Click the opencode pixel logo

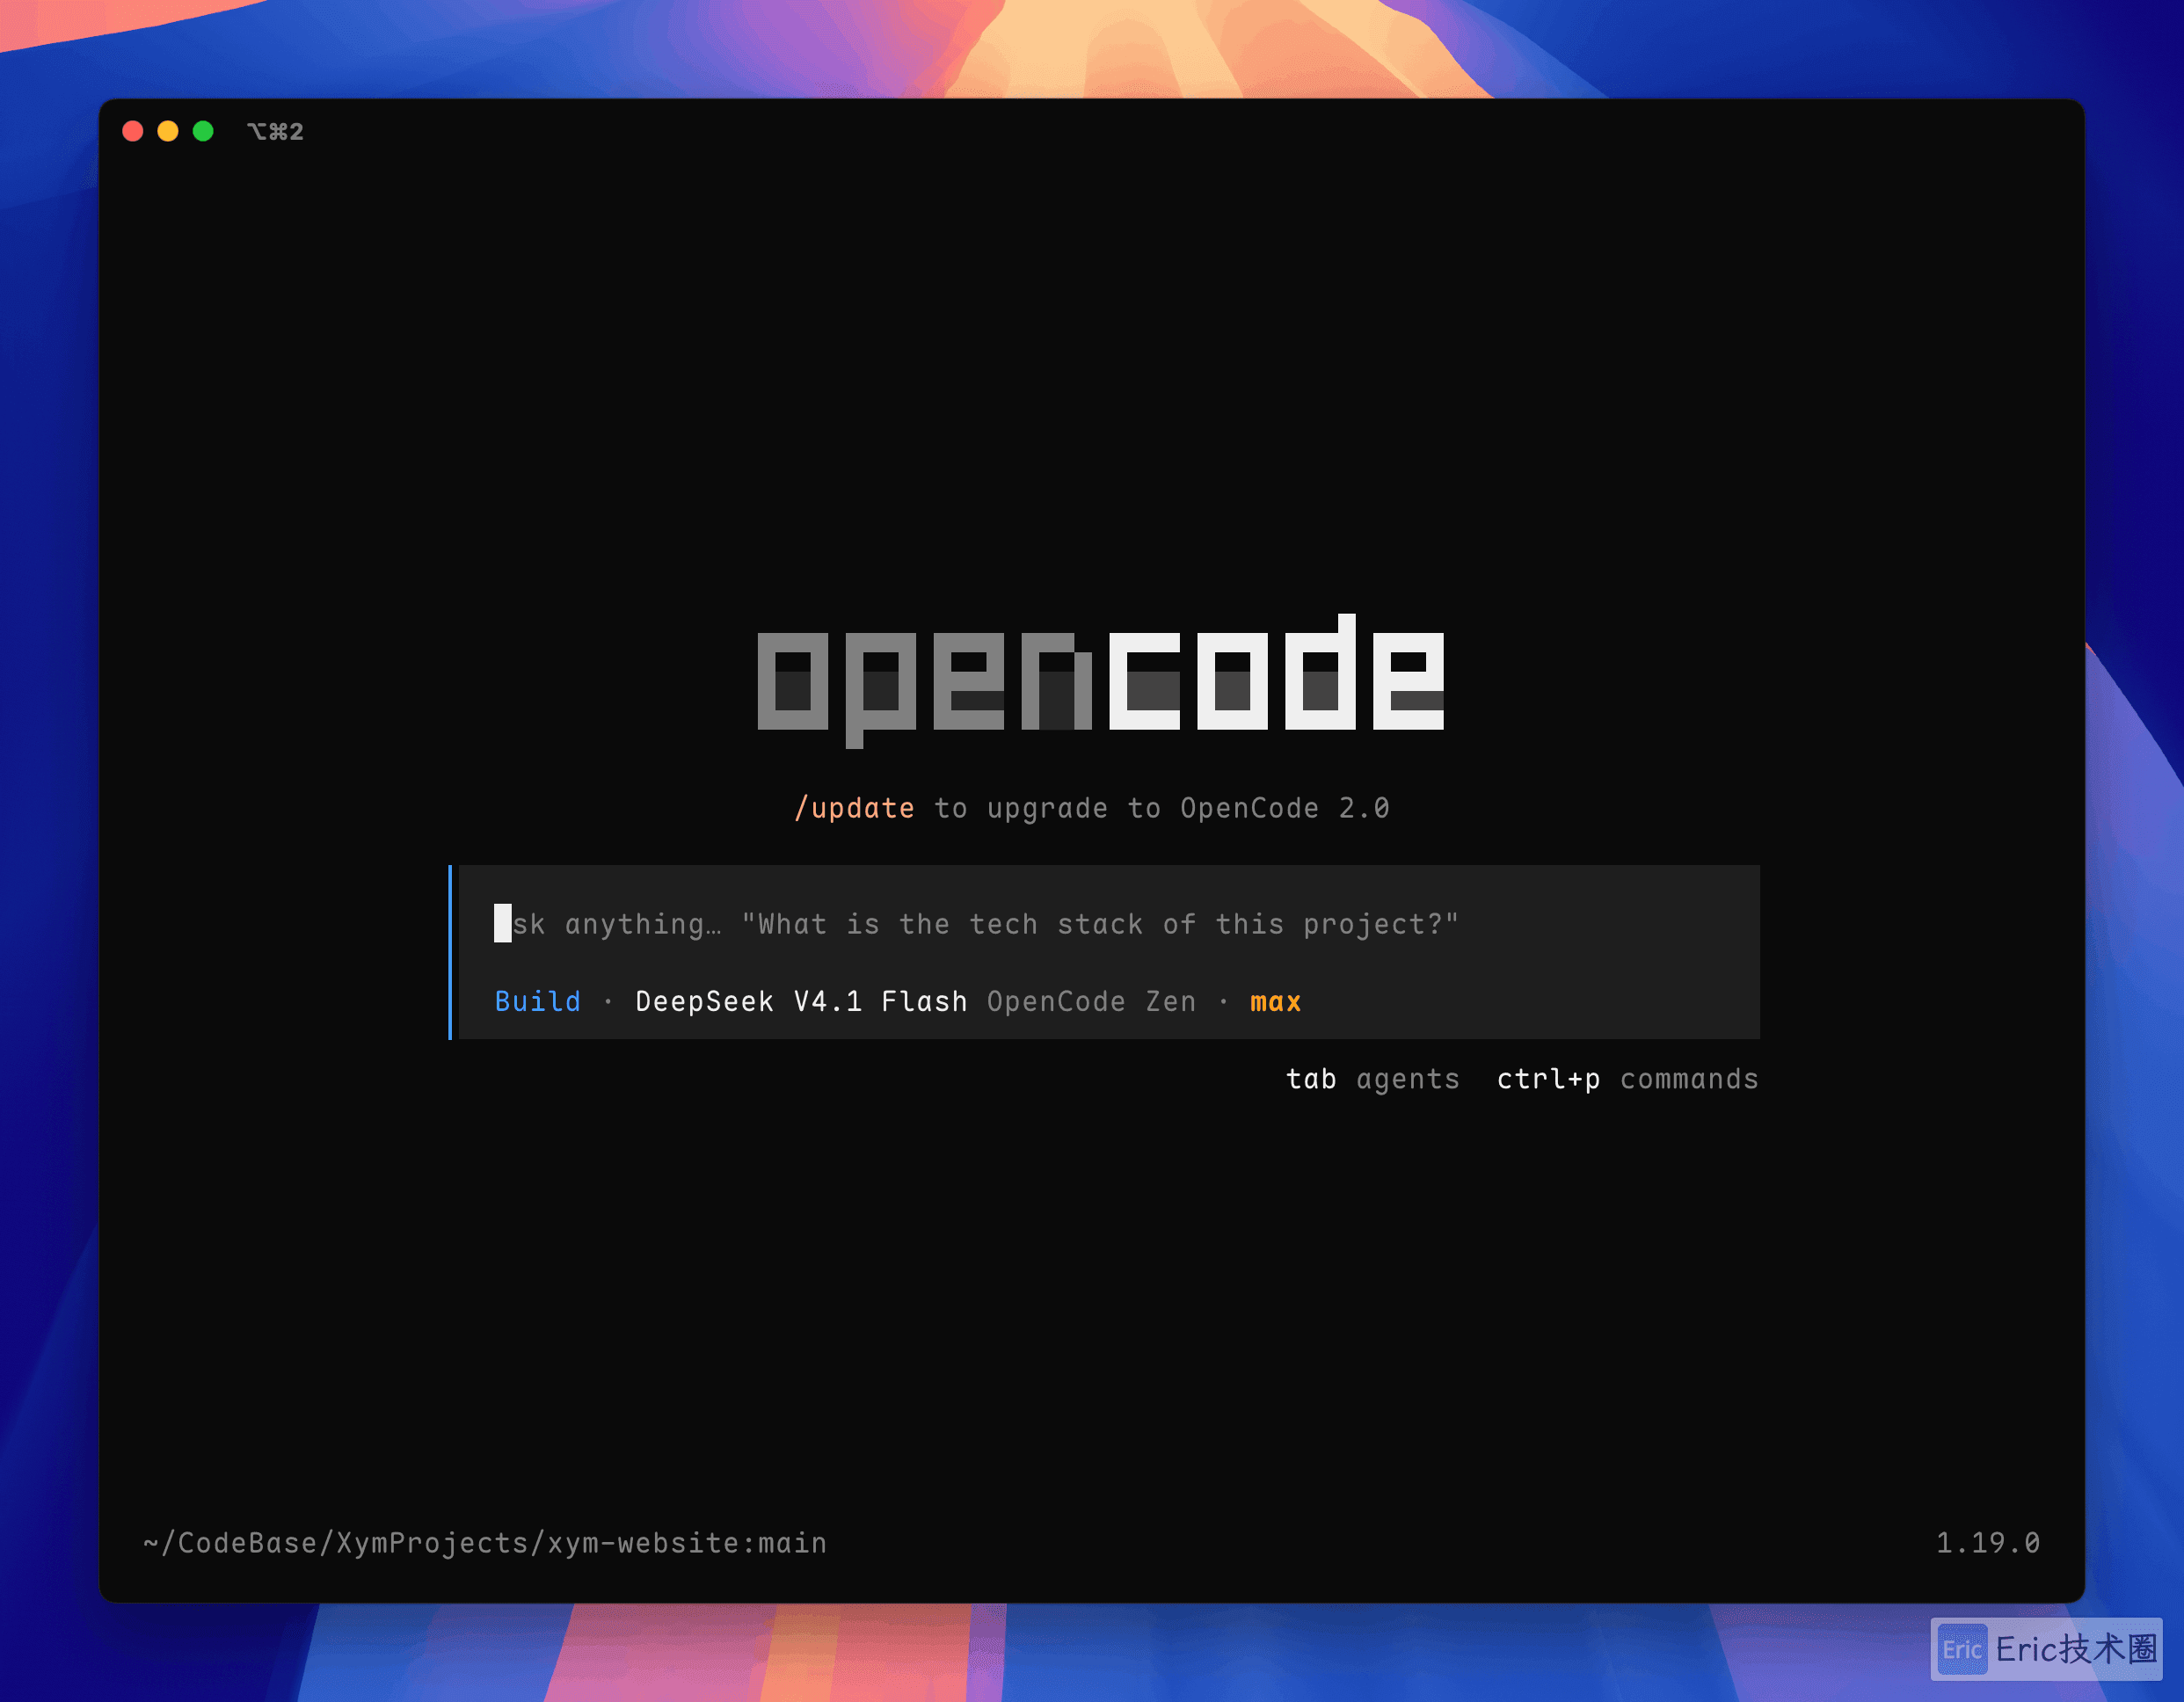1101,680
